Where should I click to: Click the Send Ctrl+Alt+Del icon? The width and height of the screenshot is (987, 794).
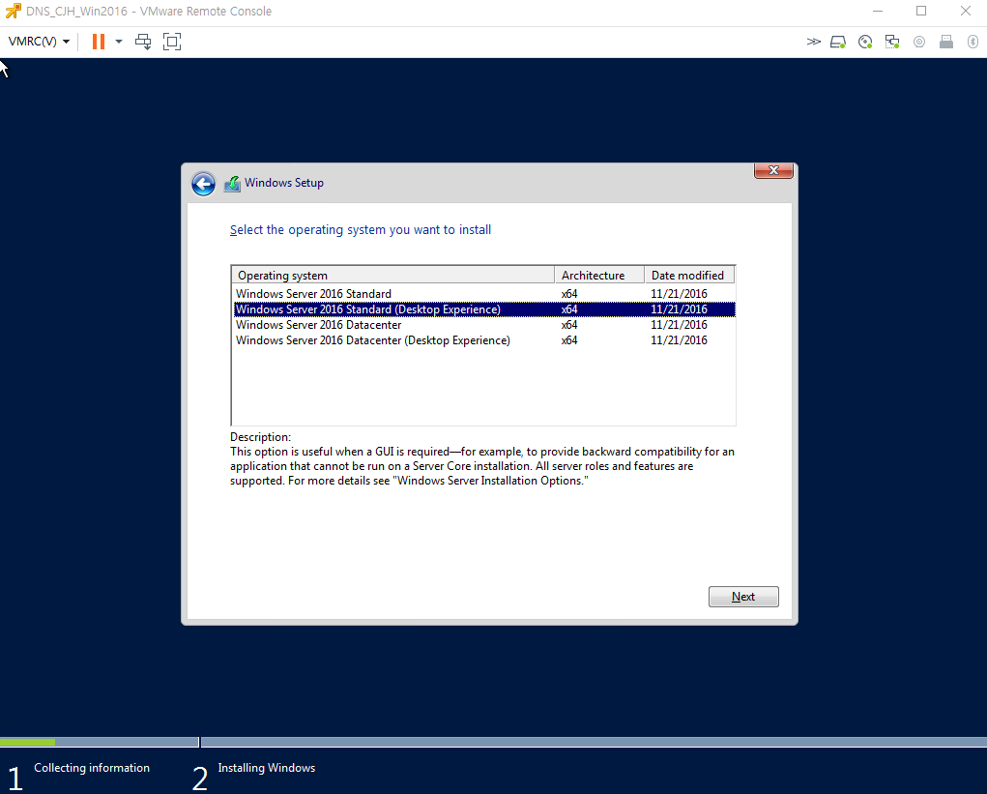[x=143, y=42]
